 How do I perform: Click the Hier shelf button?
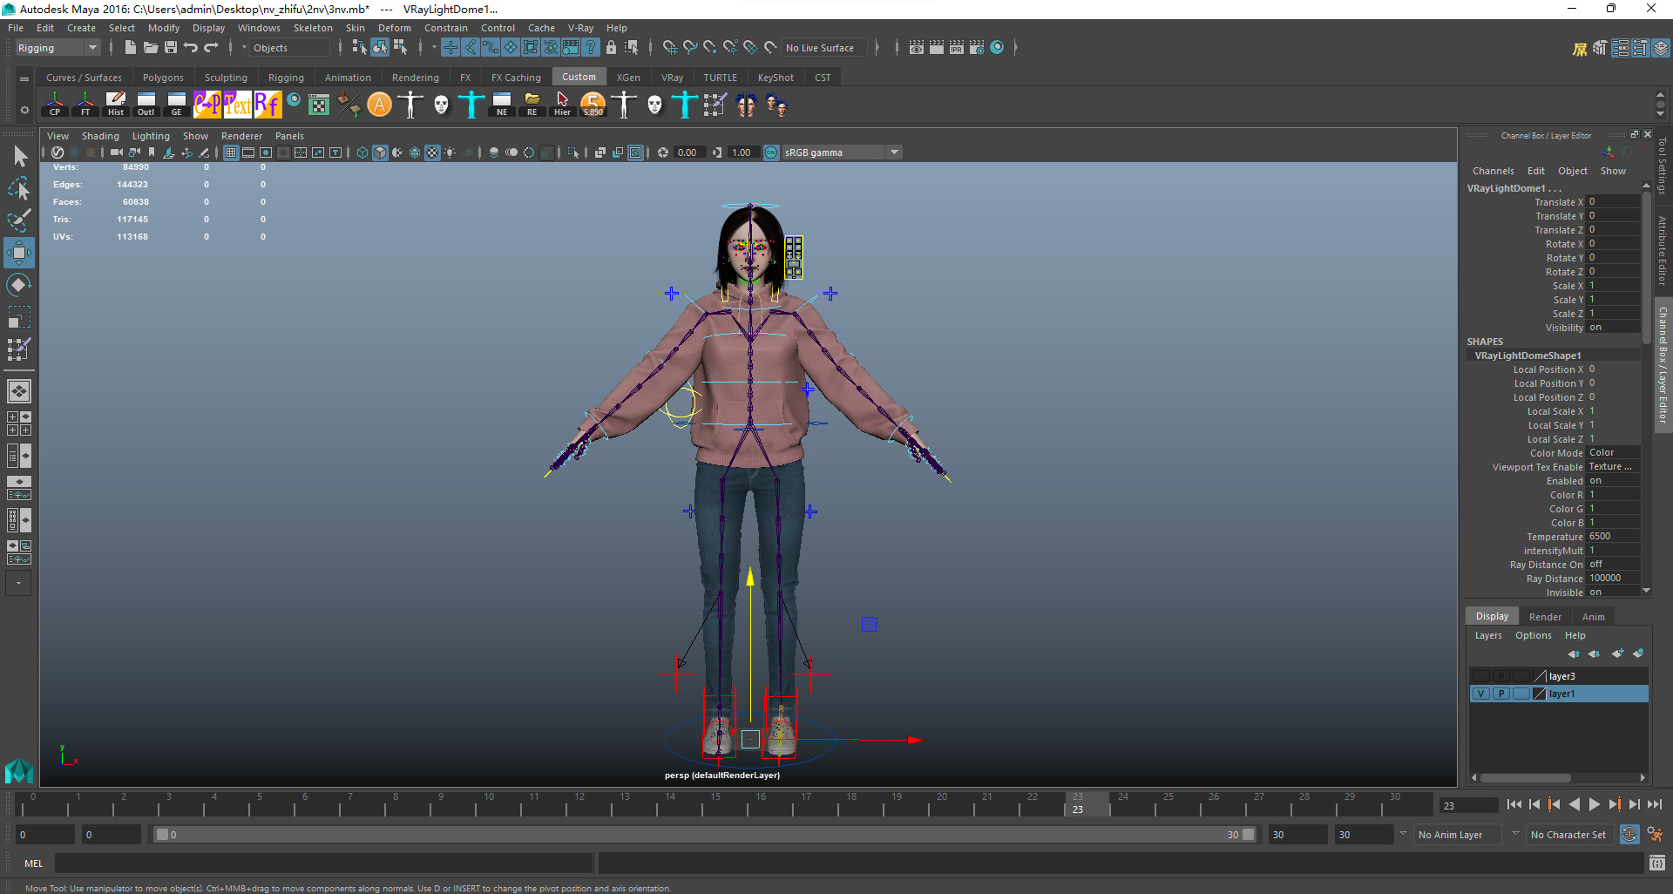563,105
